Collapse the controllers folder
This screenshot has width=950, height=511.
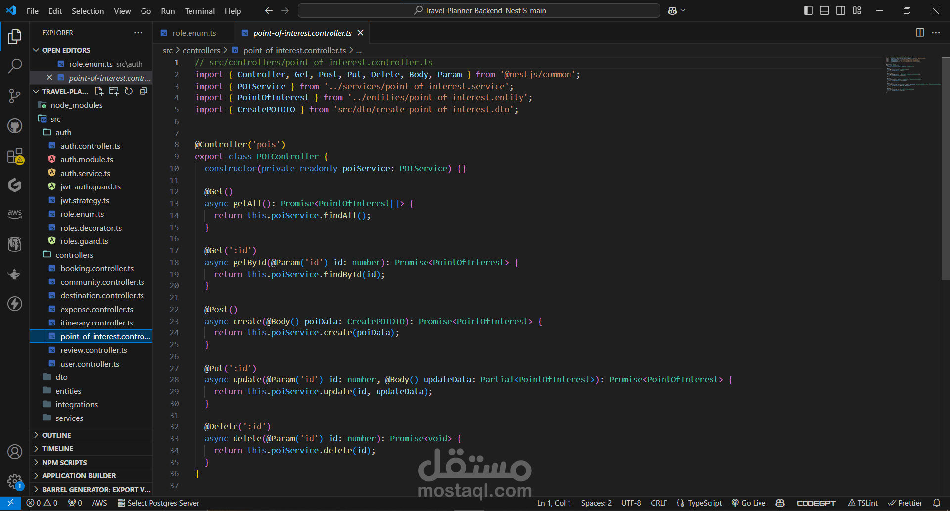(91, 255)
